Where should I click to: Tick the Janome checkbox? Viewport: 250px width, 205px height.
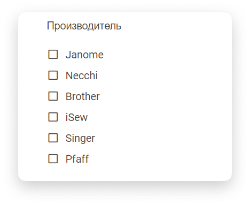pos(53,55)
